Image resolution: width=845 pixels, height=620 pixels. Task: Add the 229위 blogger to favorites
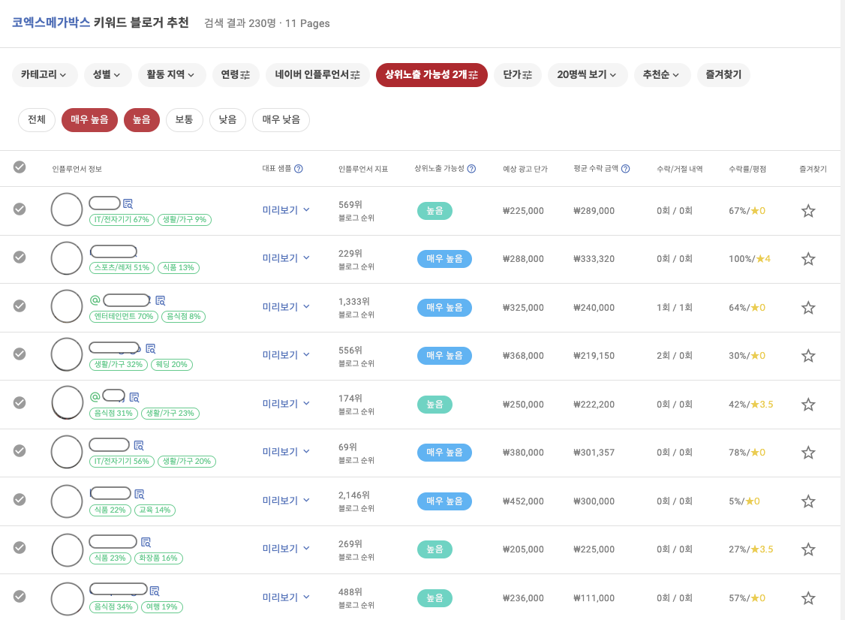click(807, 259)
